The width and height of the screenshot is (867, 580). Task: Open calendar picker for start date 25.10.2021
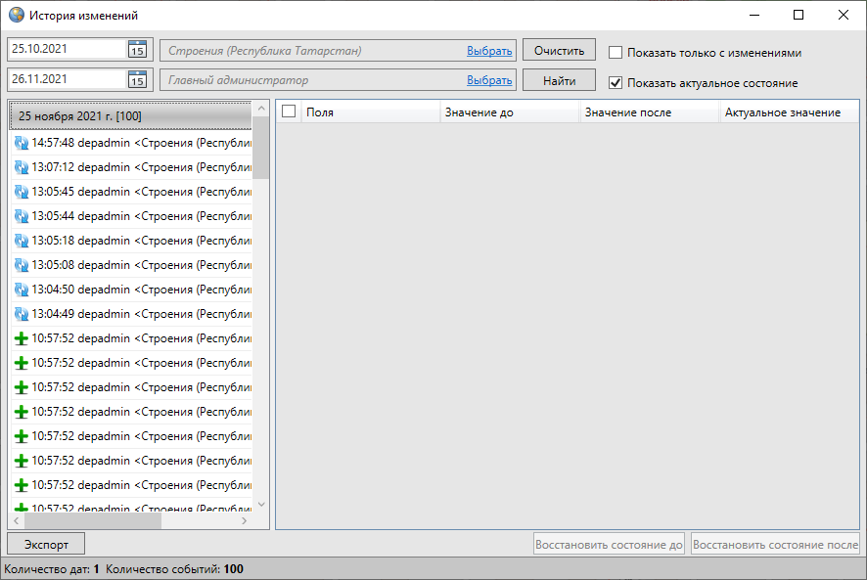[x=137, y=49]
